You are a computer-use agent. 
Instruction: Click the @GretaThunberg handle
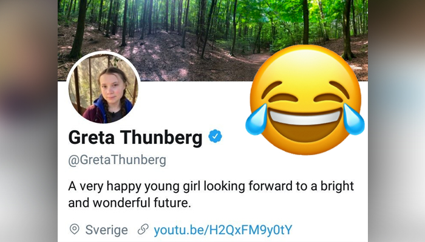[117, 160]
